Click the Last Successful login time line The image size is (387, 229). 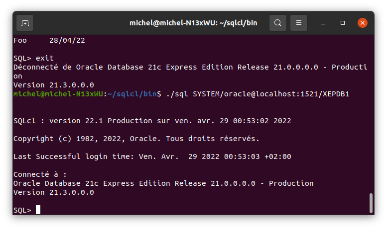152,156
